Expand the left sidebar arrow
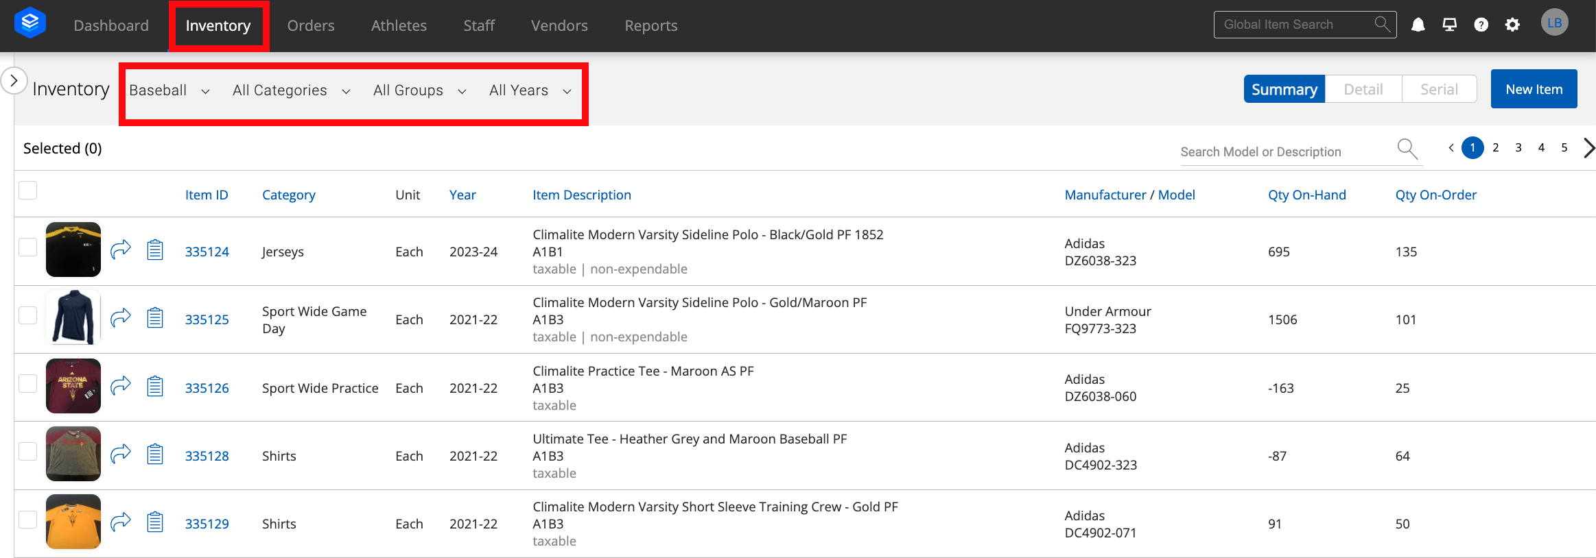Screen dimensions: 1596x558 click(14, 81)
